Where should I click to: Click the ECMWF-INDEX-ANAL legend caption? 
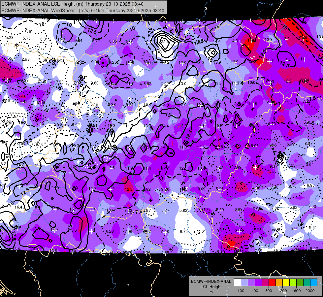click(211, 281)
